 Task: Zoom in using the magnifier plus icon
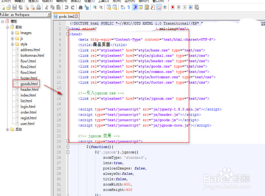95,8
